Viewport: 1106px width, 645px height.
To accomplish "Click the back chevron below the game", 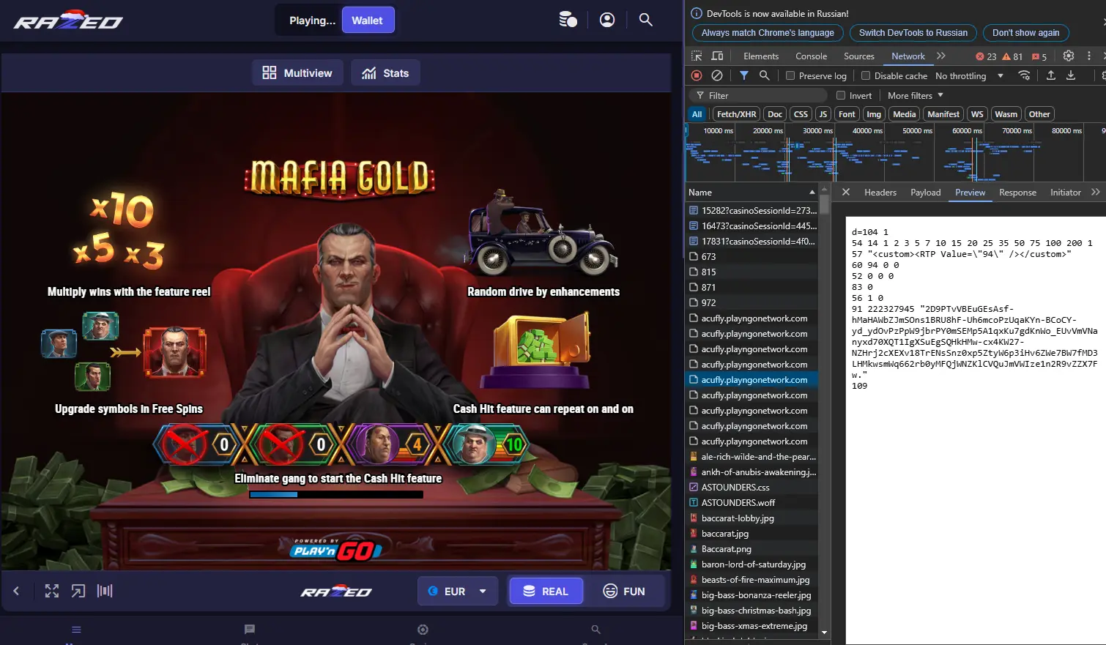I will [x=16, y=591].
